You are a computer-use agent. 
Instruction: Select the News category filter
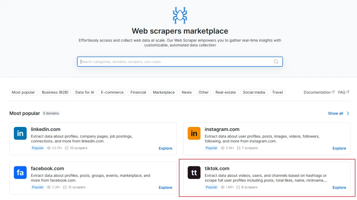186,92
